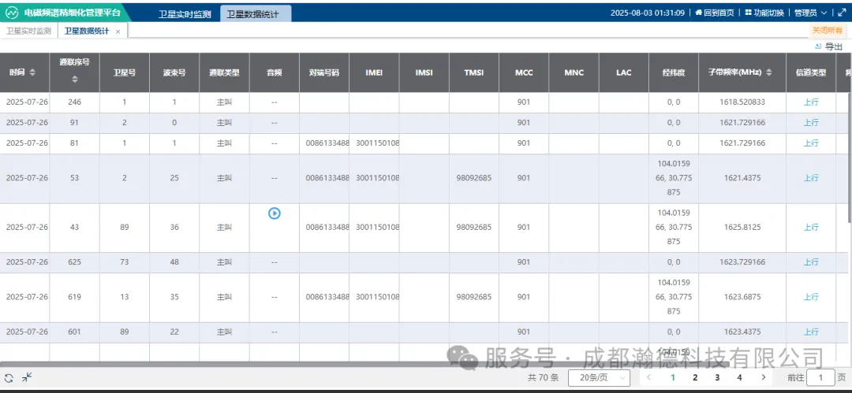Click the 通联类型 column header
The width and height of the screenshot is (852, 393).
click(224, 72)
